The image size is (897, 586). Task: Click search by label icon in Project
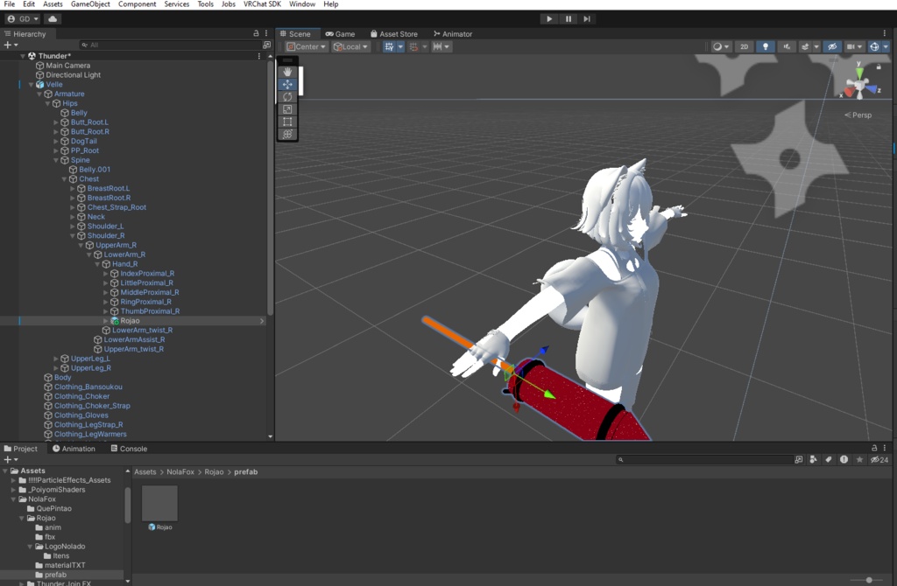click(x=829, y=459)
